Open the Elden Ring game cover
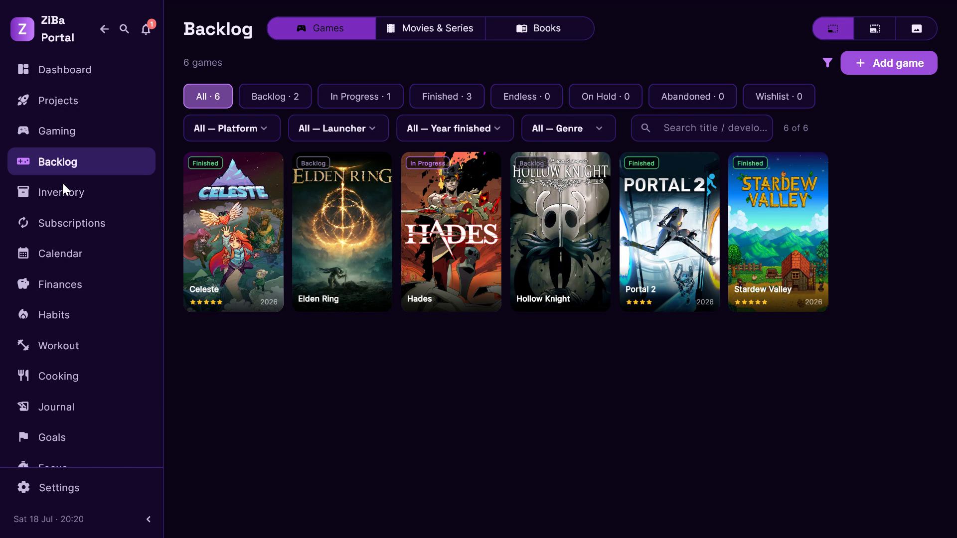Screen dimensions: 957x538 pyautogui.click(x=342, y=232)
